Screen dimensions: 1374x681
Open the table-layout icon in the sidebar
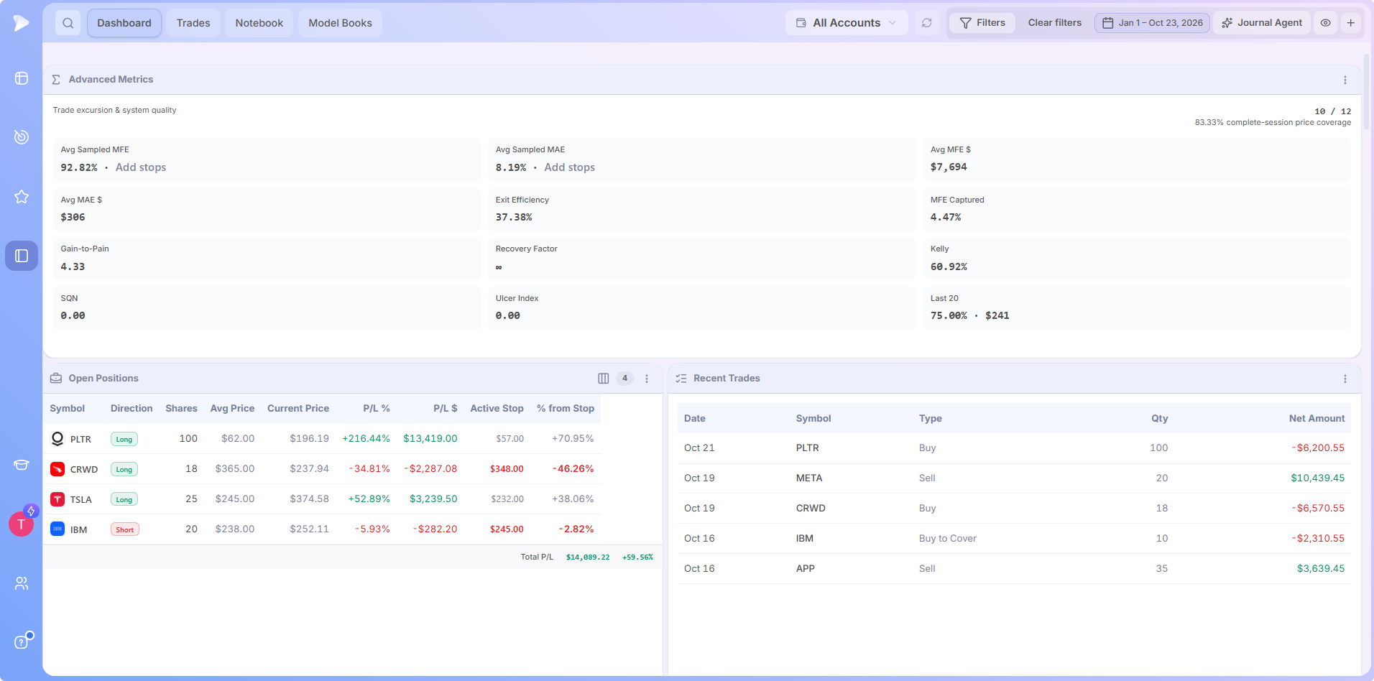(x=22, y=78)
